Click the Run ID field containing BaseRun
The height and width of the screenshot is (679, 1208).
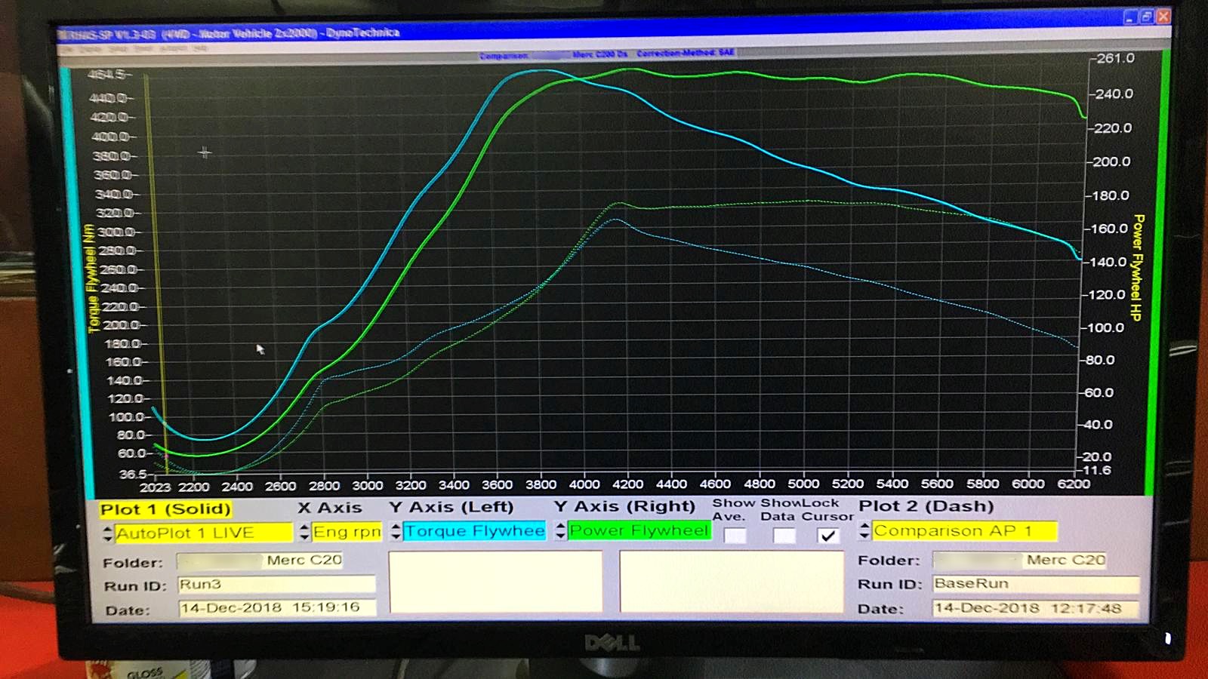point(1036,584)
